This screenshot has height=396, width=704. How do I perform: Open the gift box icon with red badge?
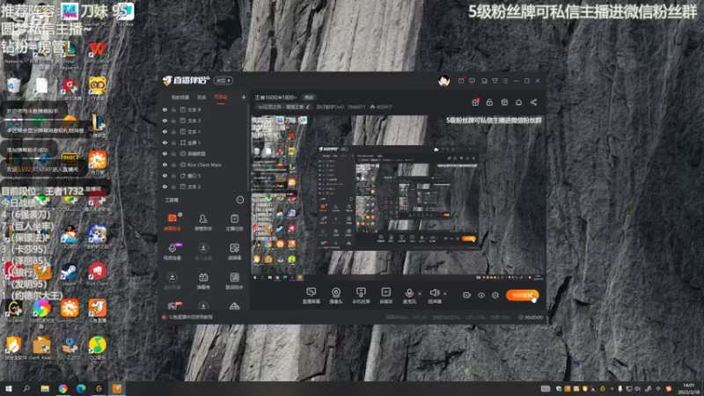coord(475,102)
